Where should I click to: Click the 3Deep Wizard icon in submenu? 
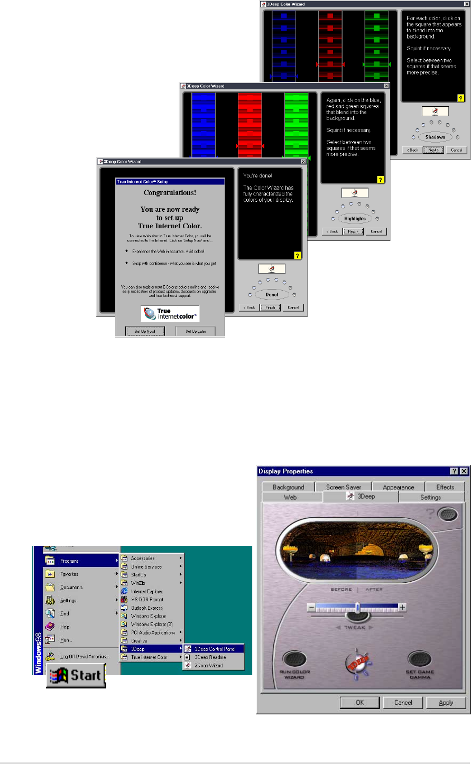188,666
